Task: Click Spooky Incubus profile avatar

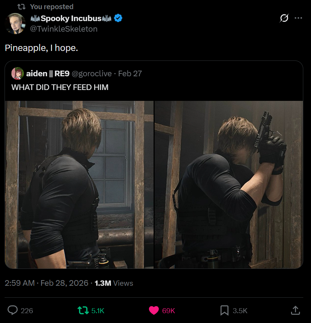Action: [15, 23]
